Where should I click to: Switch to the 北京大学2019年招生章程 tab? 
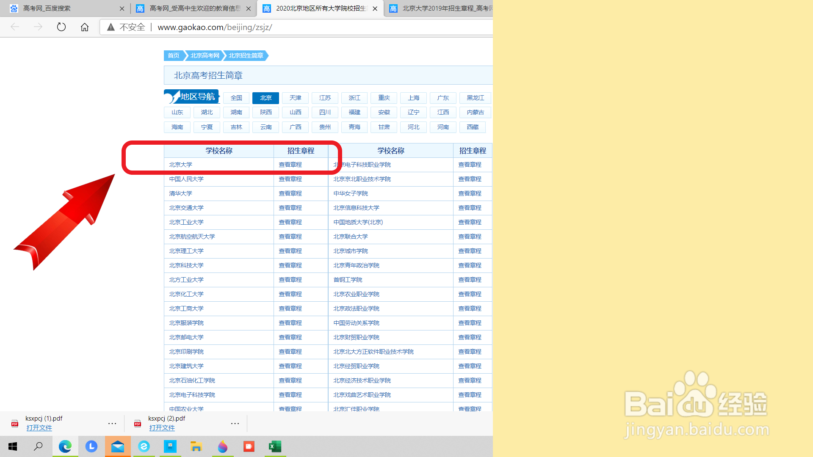coord(440,8)
